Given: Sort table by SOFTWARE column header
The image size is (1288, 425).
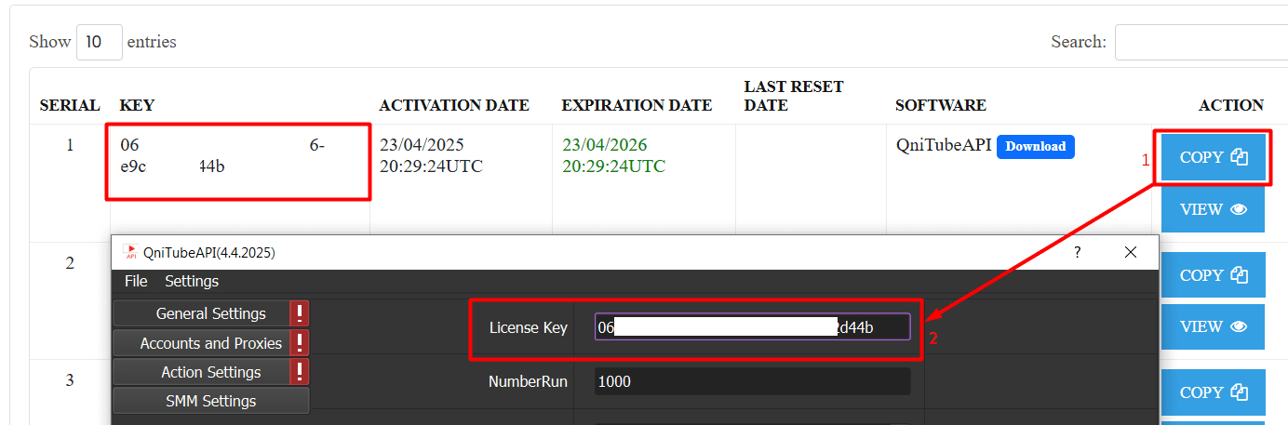Looking at the screenshot, I should (x=941, y=105).
